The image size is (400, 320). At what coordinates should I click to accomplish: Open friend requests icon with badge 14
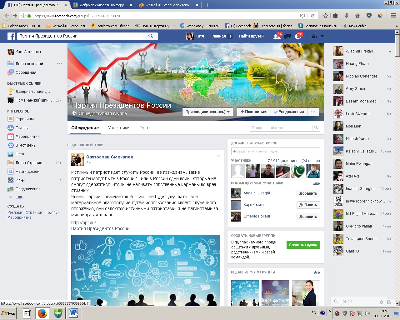[x=277, y=36]
